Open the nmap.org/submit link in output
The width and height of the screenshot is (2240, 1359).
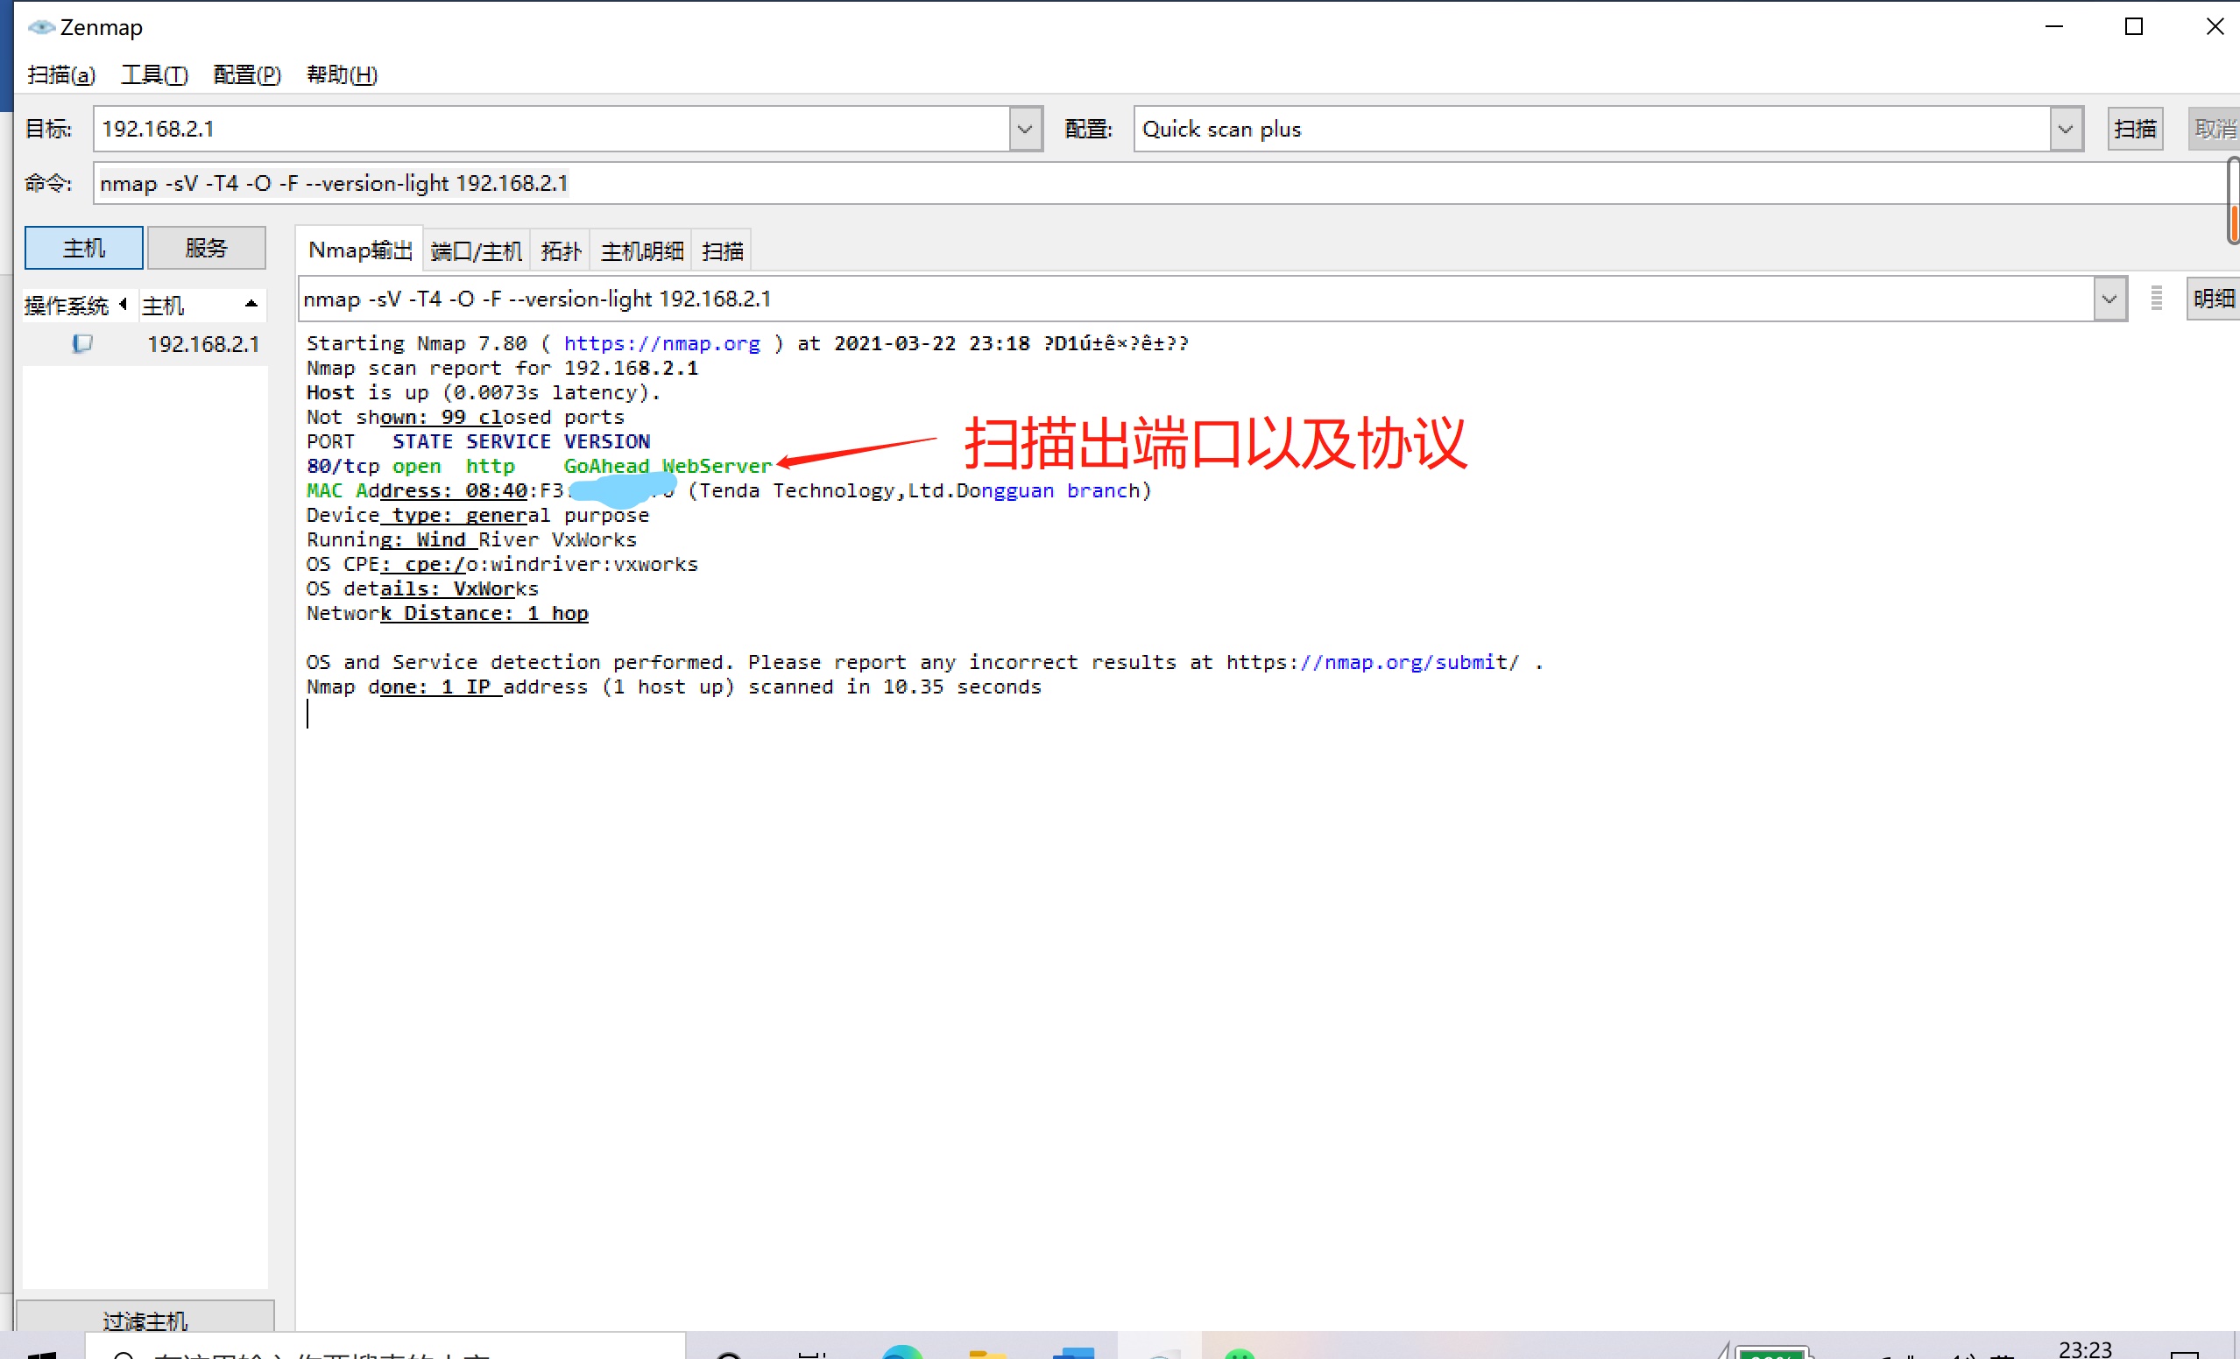[x=1373, y=662]
